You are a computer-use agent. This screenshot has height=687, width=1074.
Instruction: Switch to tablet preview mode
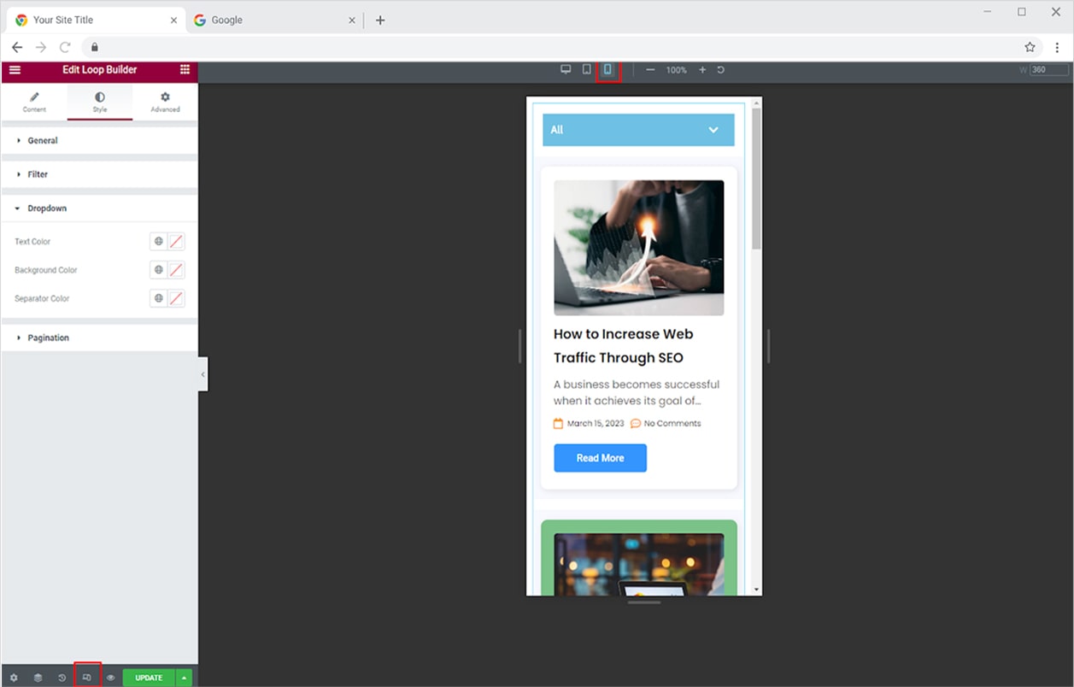point(586,70)
